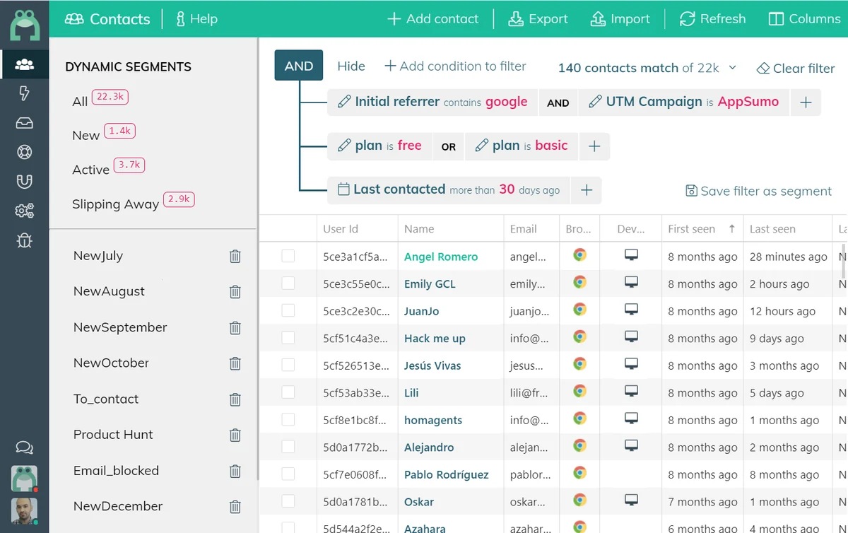
Task: Select the Slipping Away segment
Action: click(115, 204)
